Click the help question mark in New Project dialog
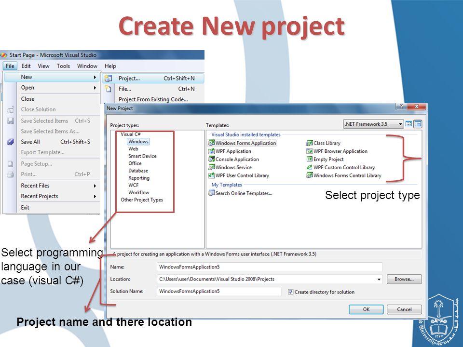This screenshot has height=347, width=463. pos(401,107)
